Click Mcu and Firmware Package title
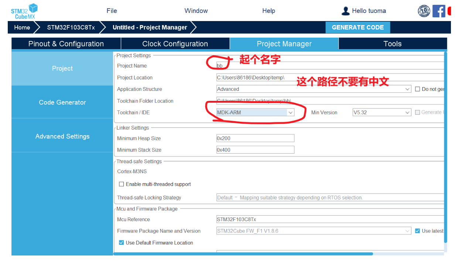Screen dimensions: 462x264 (147, 209)
